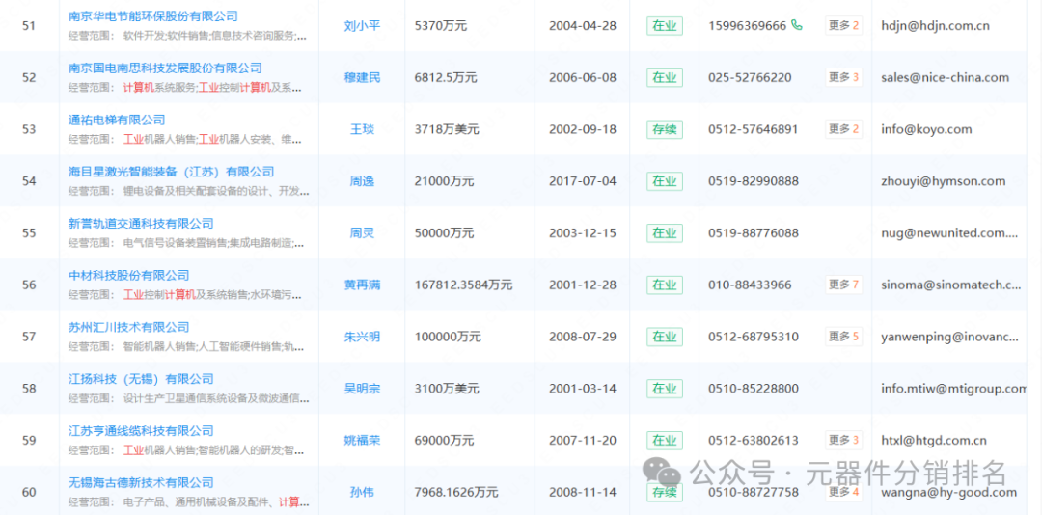Viewport: 1042px width, 515px height.
Task: Expand 更多 4 phones for 0510-88727758
Action: tap(844, 492)
